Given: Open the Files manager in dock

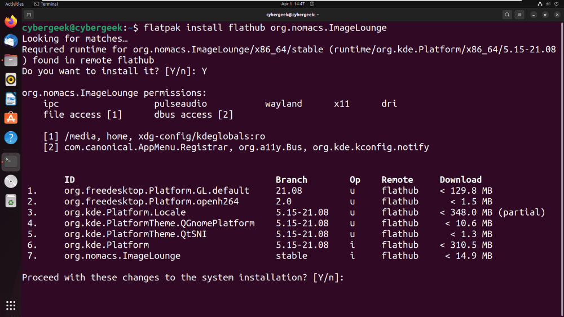Looking at the screenshot, I should pyautogui.click(x=11, y=60).
